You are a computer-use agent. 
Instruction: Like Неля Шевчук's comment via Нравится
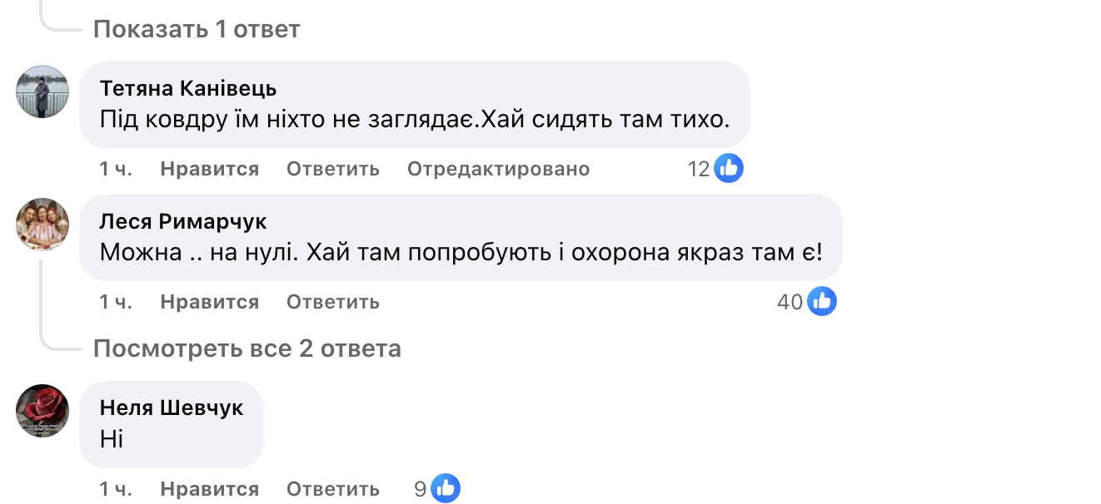[210, 489]
